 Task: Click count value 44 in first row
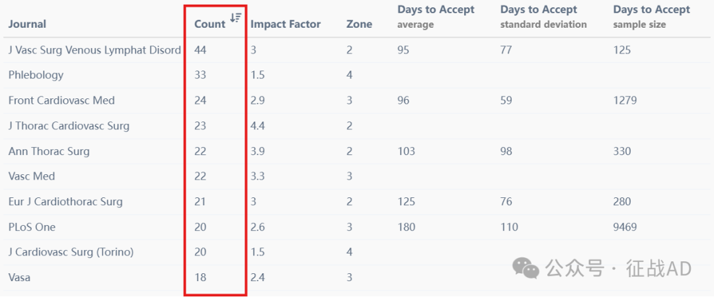[x=200, y=50]
